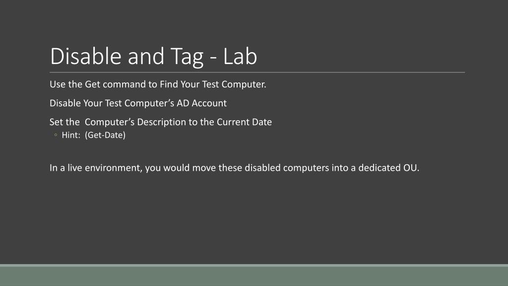508x286 pixels.
Task: Select the line 'Use the Get command to Find Your Test Computer'
Action: (x=158, y=84)
